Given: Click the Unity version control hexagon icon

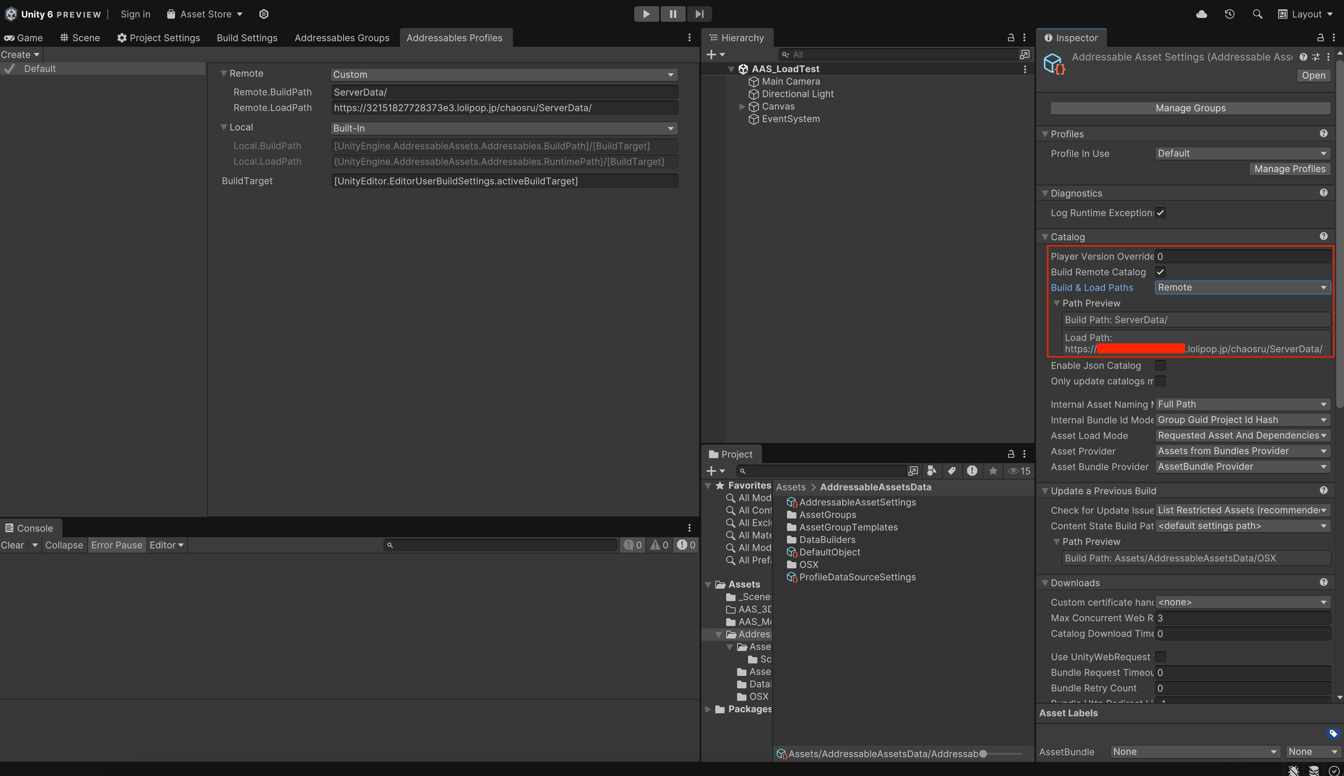Looking at the screenshot, I should pos(264,14).
